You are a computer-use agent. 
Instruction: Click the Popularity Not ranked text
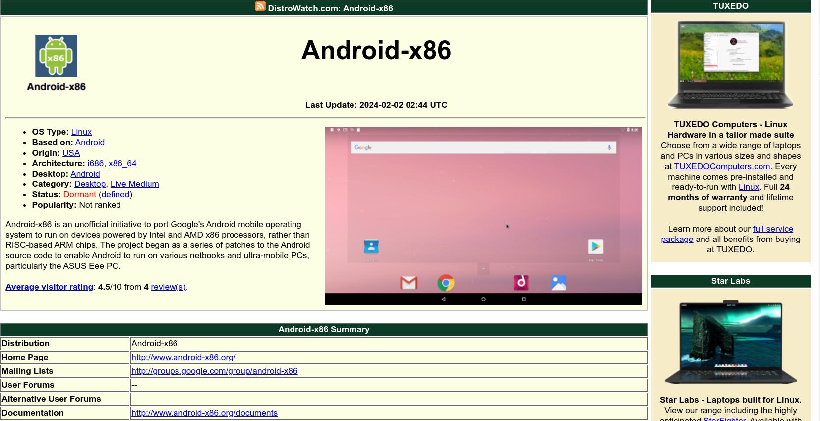click(x=76, y=205)
